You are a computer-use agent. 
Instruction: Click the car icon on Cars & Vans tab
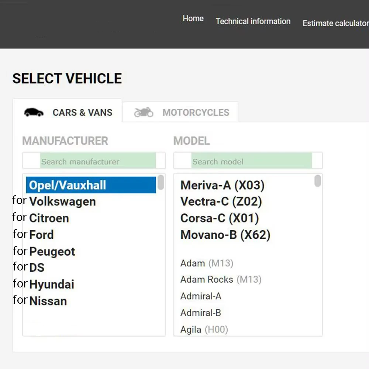pos(34,113)
